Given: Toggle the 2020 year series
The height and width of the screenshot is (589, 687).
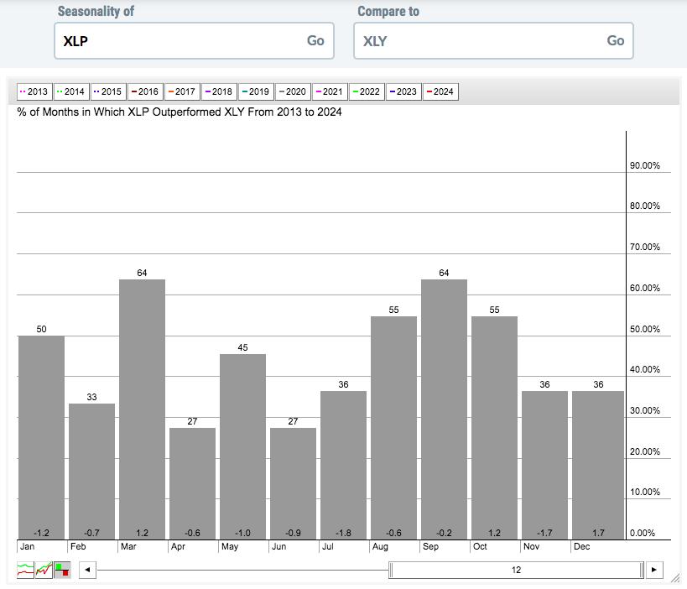Looking at the screenshot, I should [x=293, y=91].
